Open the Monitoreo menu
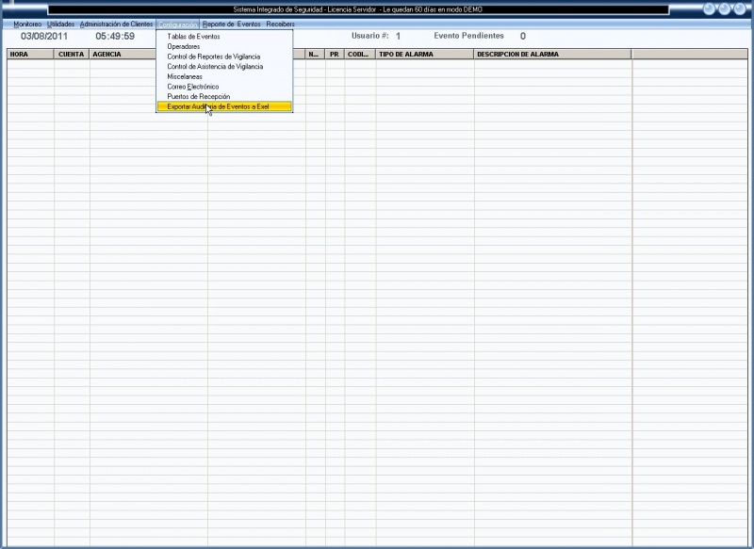The image size is (754, 549). (x=27, y=24)
